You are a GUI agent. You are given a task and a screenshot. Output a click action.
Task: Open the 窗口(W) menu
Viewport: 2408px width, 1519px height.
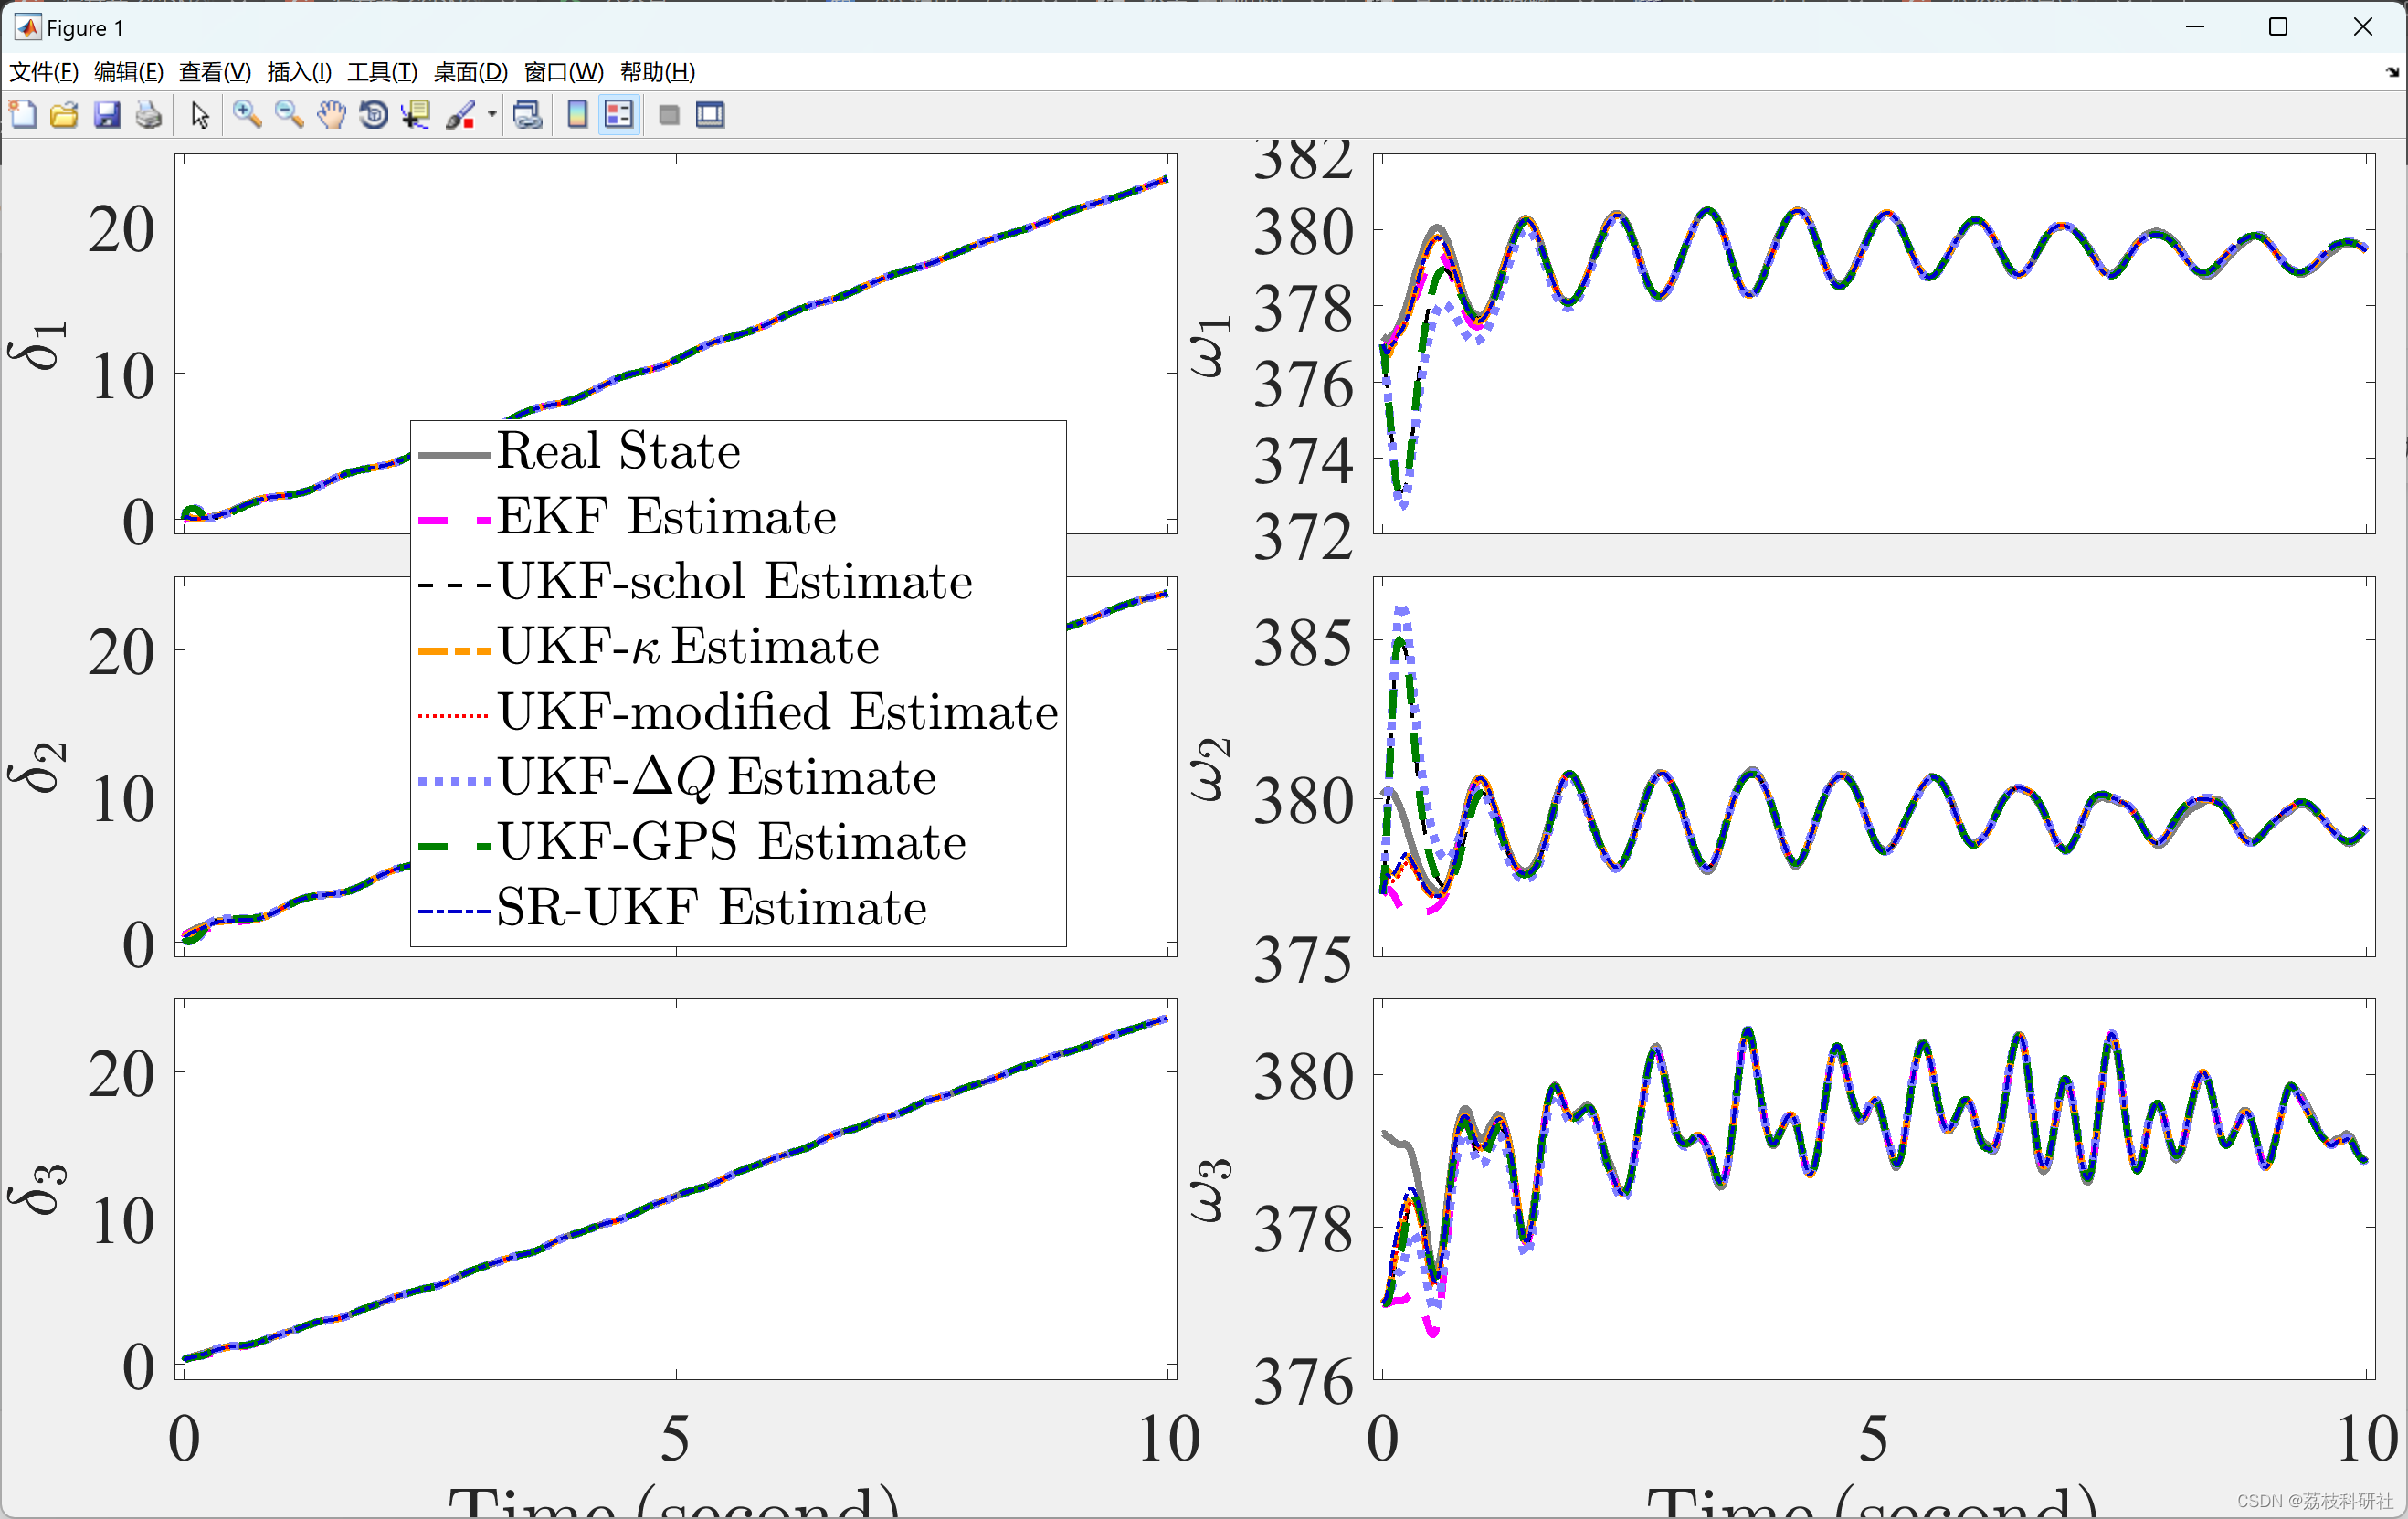pos(564,72)
